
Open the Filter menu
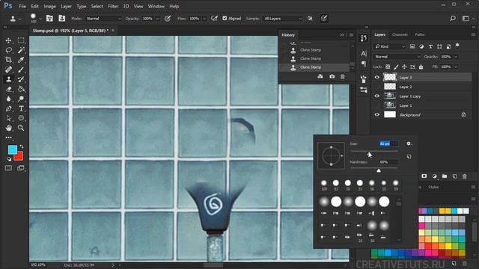pos(113,6)
